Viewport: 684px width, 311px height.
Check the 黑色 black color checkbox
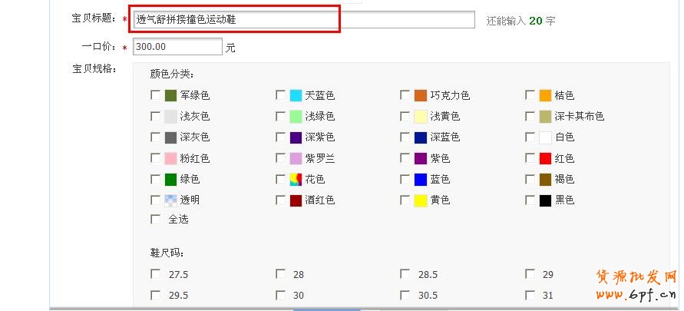click(x=530, y=200)
